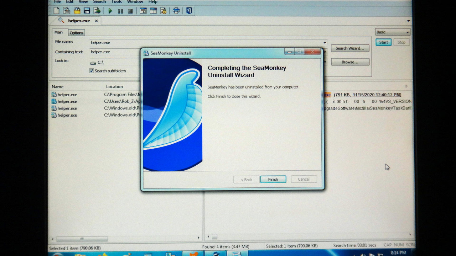Pause search using the pause toolbar icon

click(x=120, y=11)
